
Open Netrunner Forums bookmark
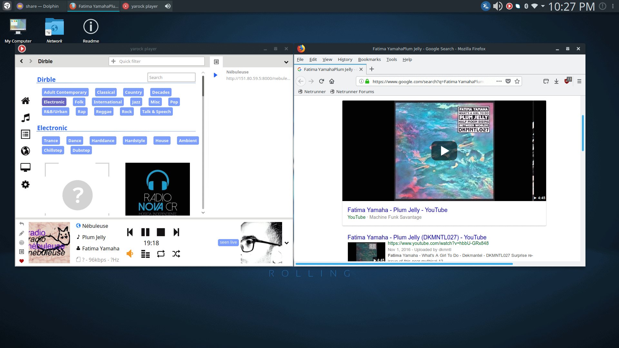tap(352, 92)
